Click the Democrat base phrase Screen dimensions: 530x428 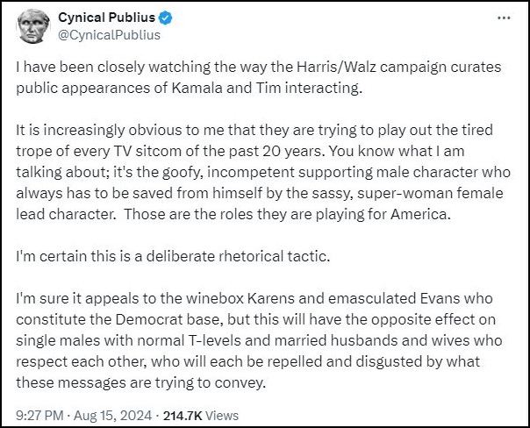point(169,319)
